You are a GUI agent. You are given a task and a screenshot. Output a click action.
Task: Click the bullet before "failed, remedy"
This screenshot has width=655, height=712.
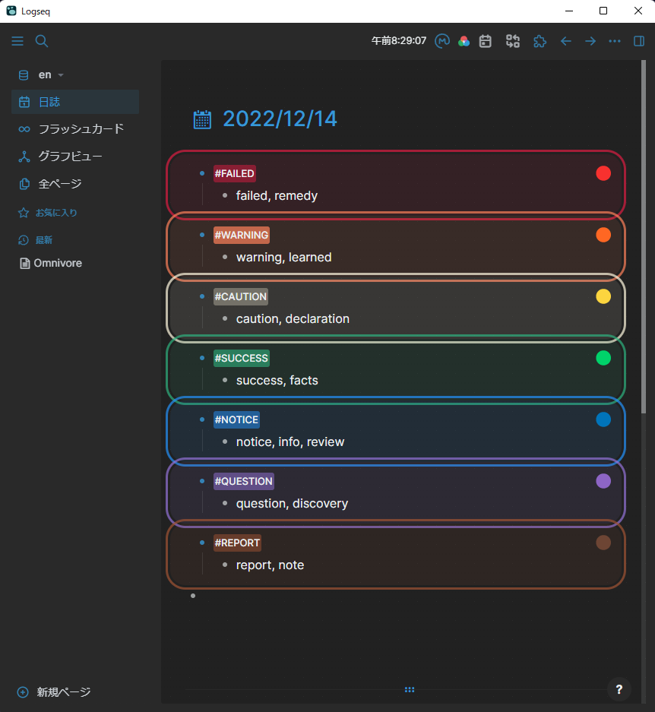coord(225,195)
